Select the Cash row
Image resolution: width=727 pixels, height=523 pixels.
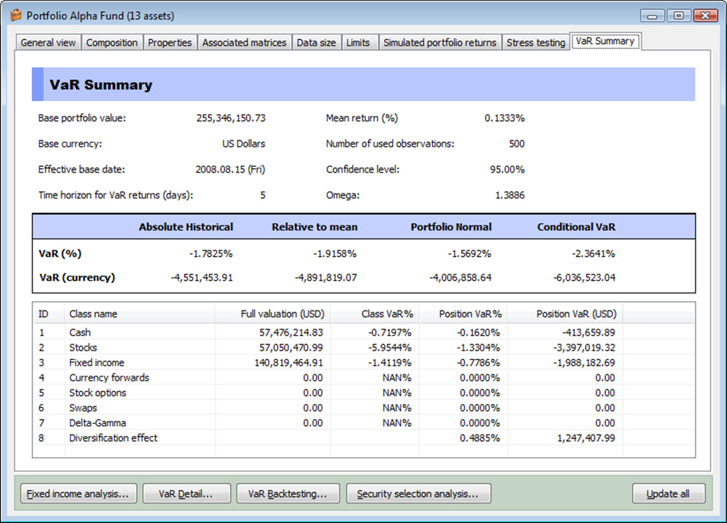[x=364, y=332]
